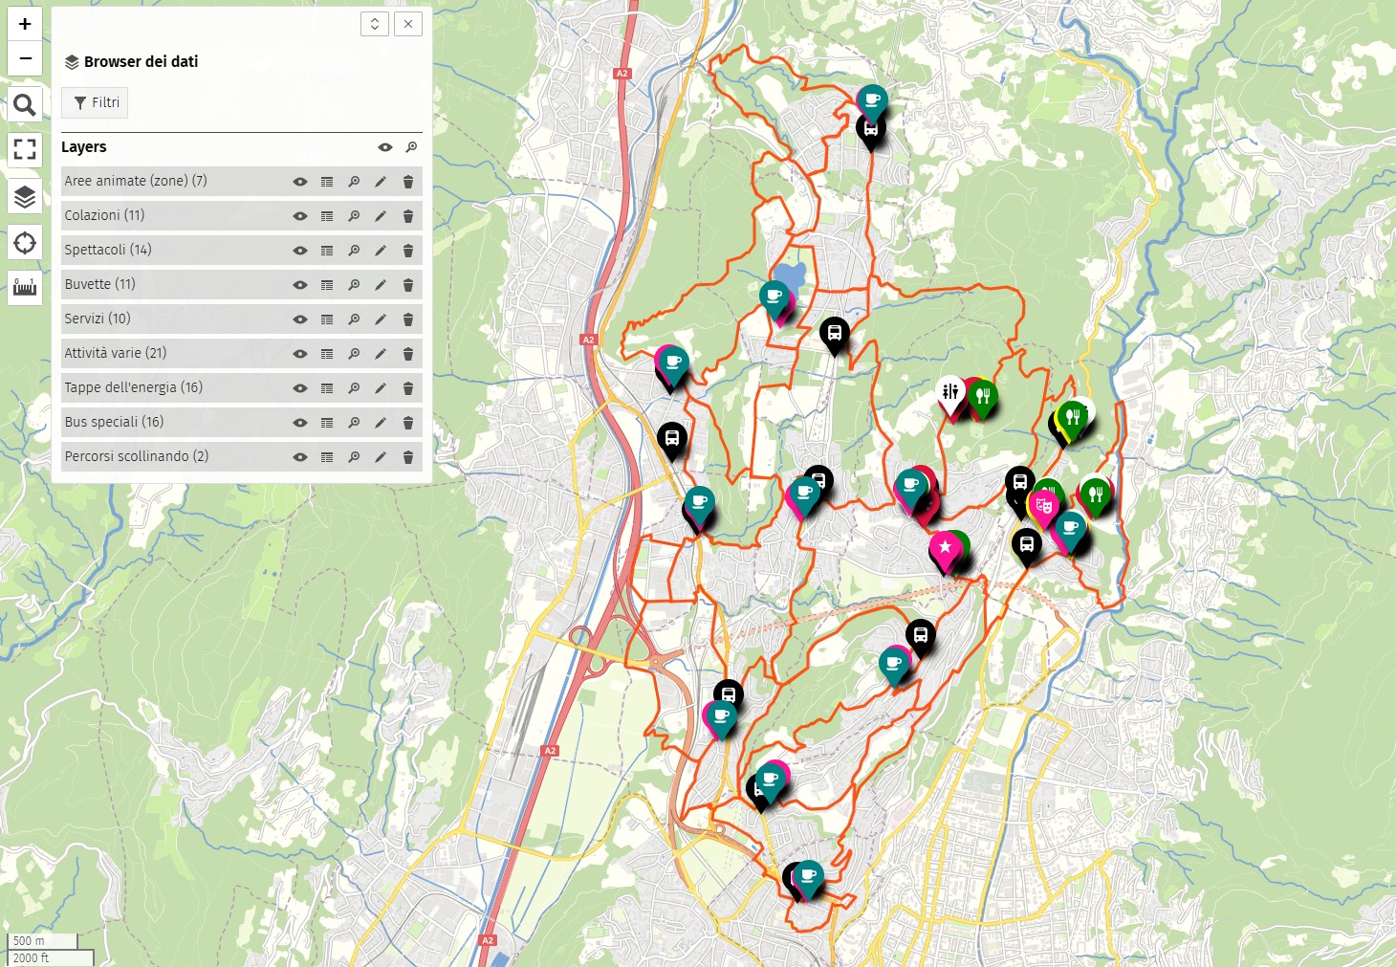Viewport: 1396px width, 967px height.
Task: Delete the Bus speciali layer
Action: pyautogui.click(x=408, y=423)
